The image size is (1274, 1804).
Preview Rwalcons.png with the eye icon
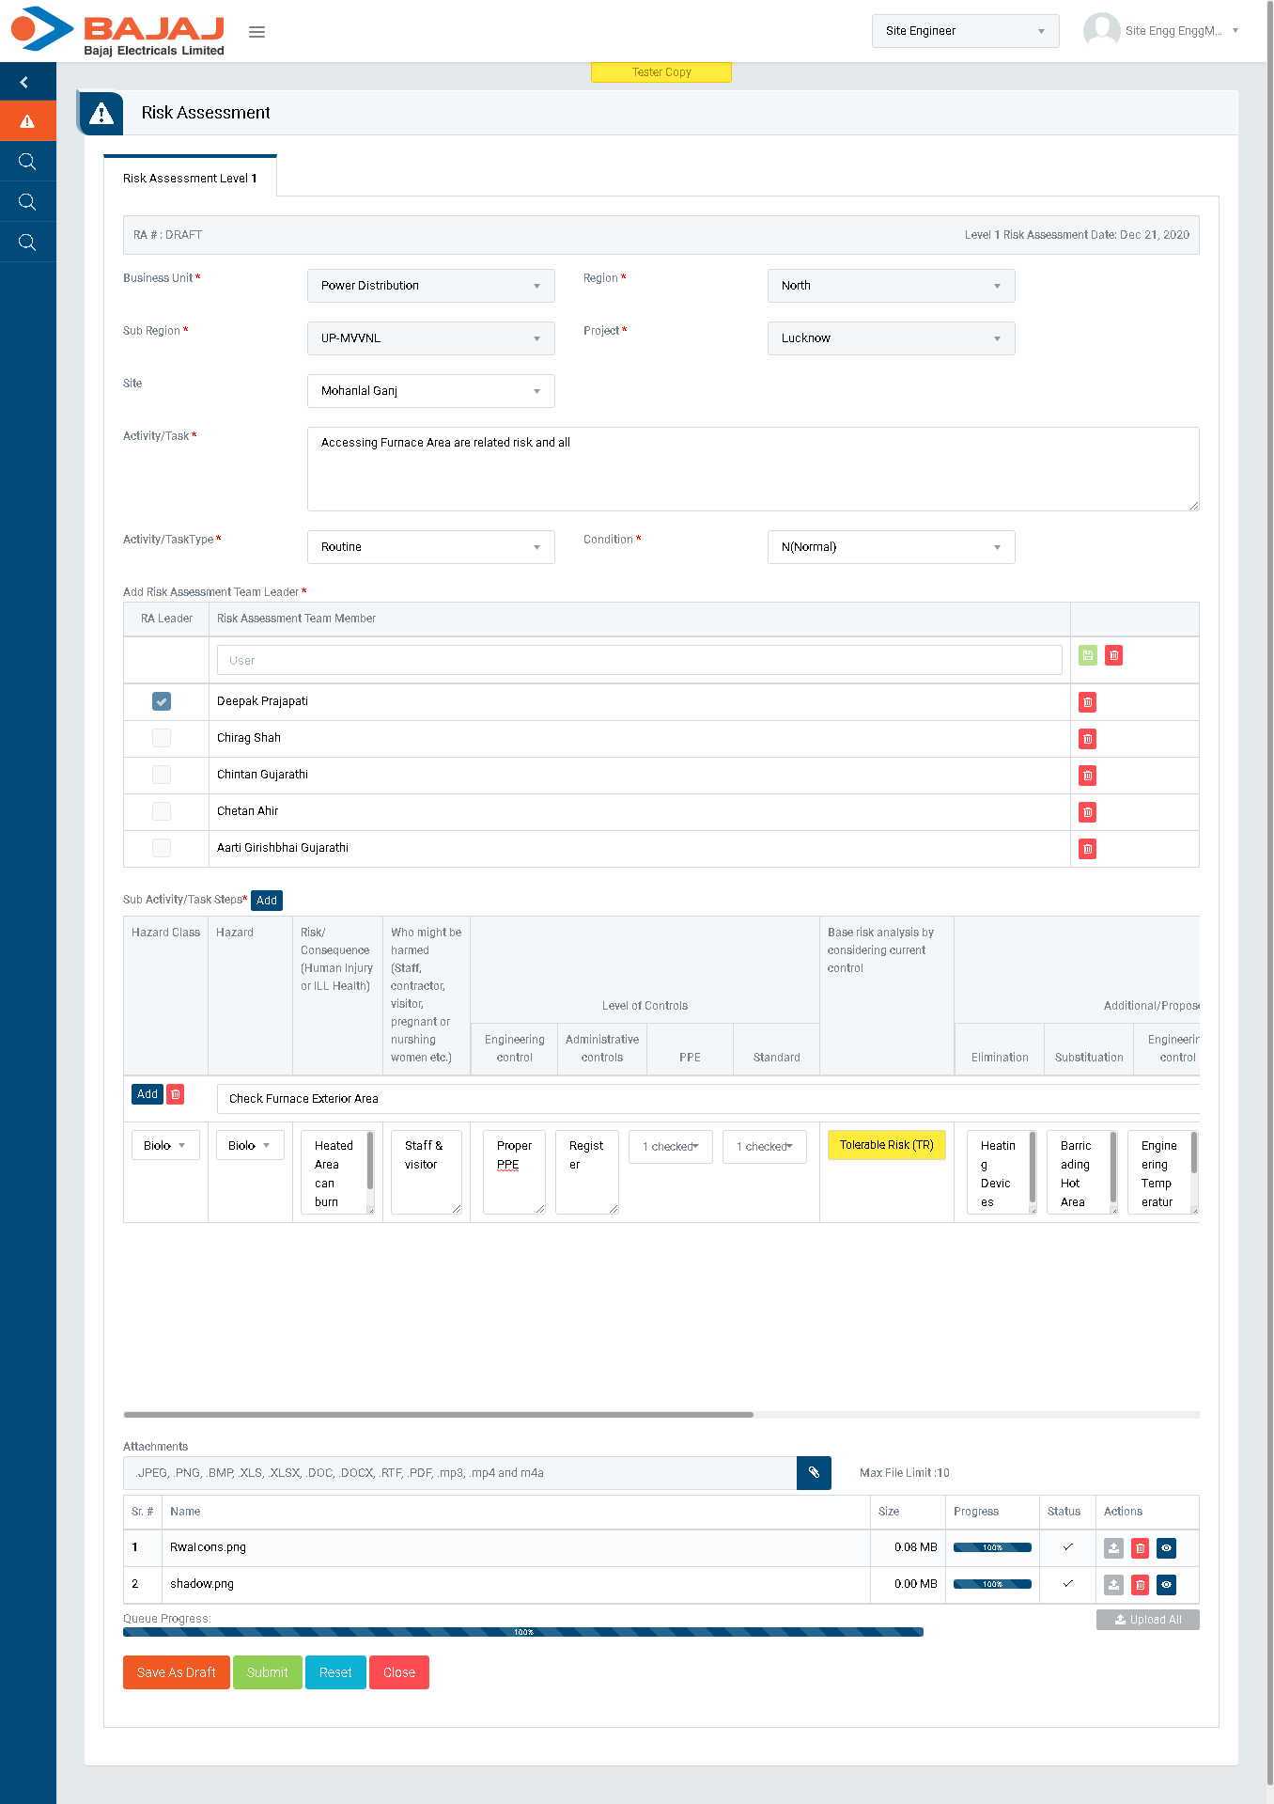pos(1166,1548)
